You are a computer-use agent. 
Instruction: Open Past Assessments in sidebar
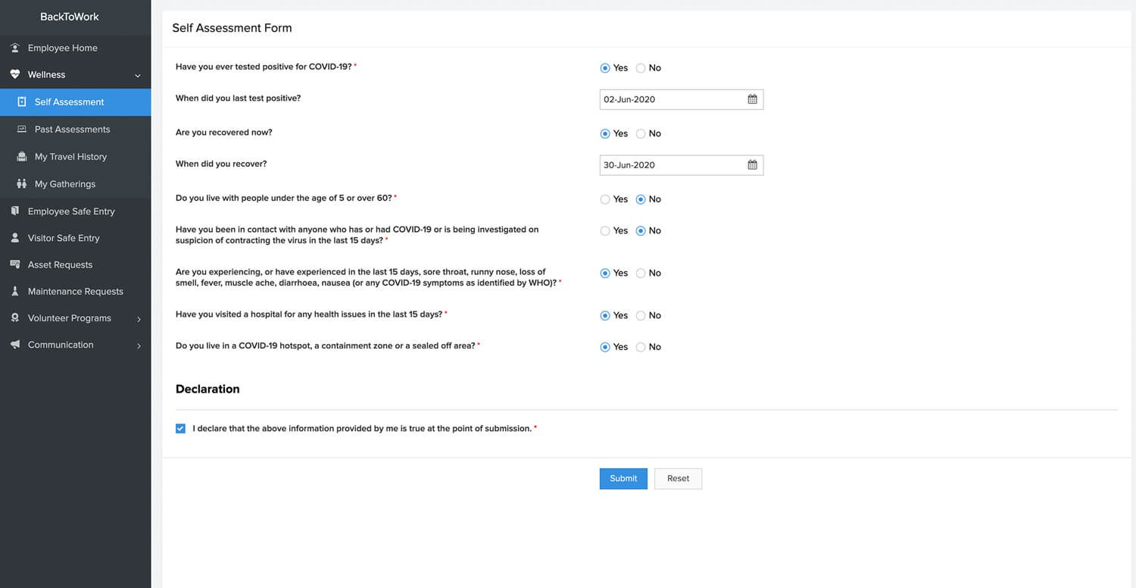click(72, 130)
